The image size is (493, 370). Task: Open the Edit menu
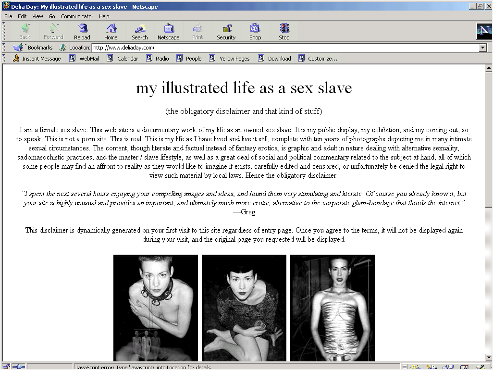click(x=22, y=16)
